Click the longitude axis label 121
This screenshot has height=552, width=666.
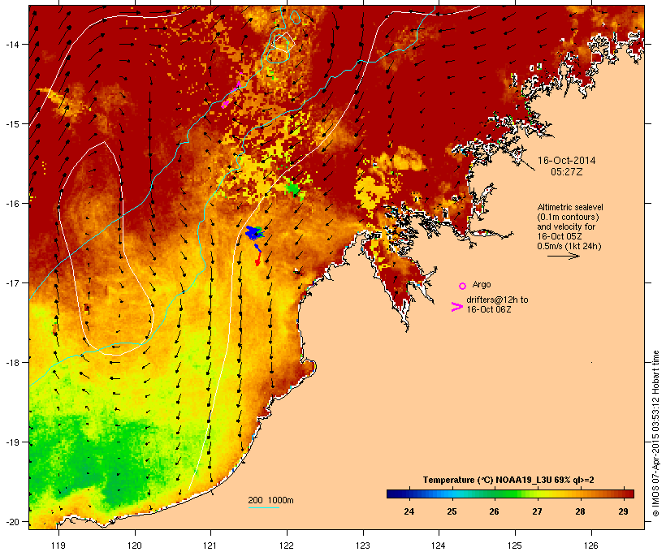(210, 546)
